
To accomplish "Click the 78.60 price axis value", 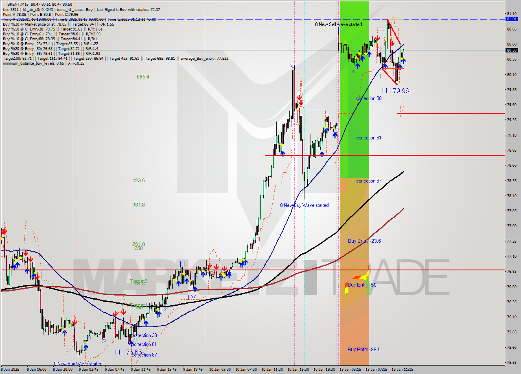I will (x=512, y=165).
